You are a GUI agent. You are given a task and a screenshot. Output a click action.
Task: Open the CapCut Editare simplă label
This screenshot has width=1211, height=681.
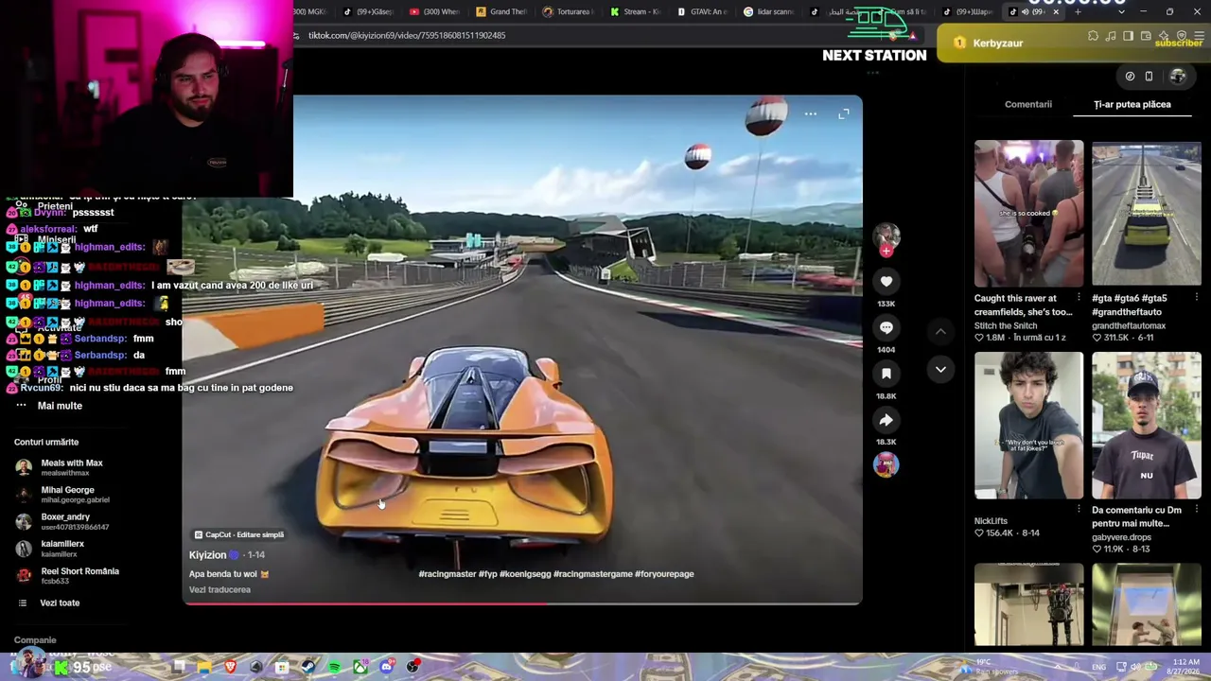238,534
